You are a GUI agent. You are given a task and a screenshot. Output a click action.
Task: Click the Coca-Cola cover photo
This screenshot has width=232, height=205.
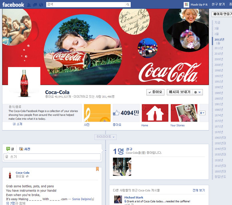[105, 47]
